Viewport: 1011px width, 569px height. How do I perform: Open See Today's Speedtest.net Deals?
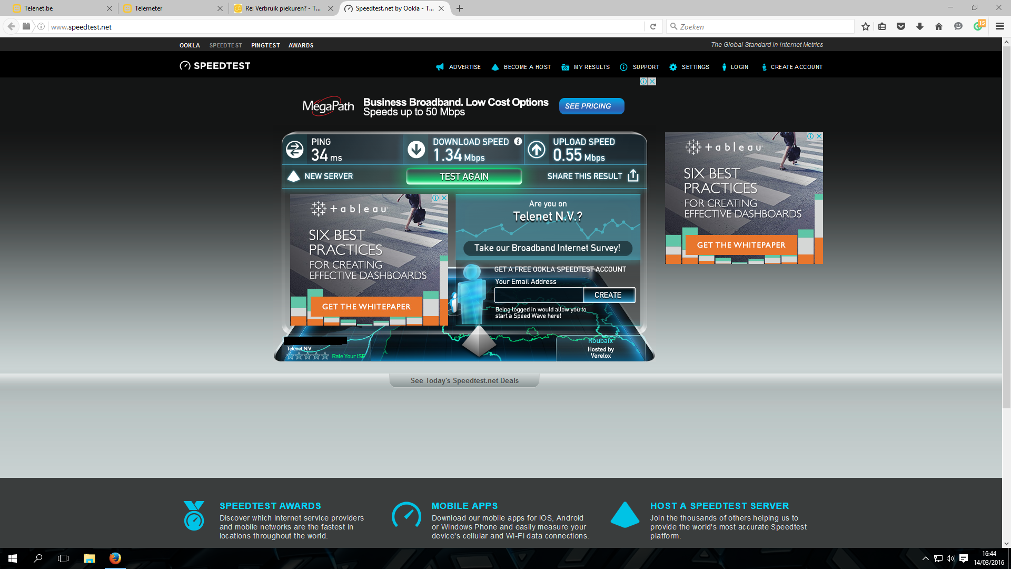tap(464, 380)
